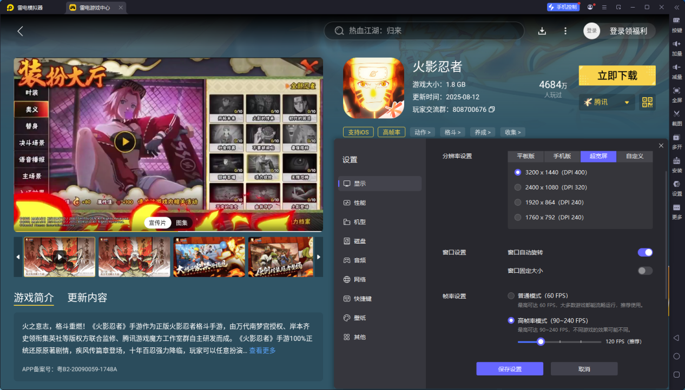Switch to the 超宽屏 resolution tab

pos(598,156)
